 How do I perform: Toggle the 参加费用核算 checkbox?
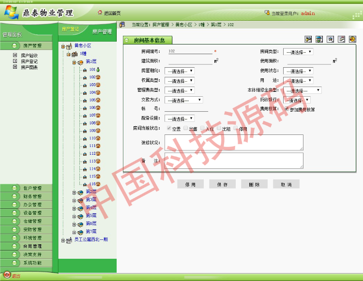287,108
